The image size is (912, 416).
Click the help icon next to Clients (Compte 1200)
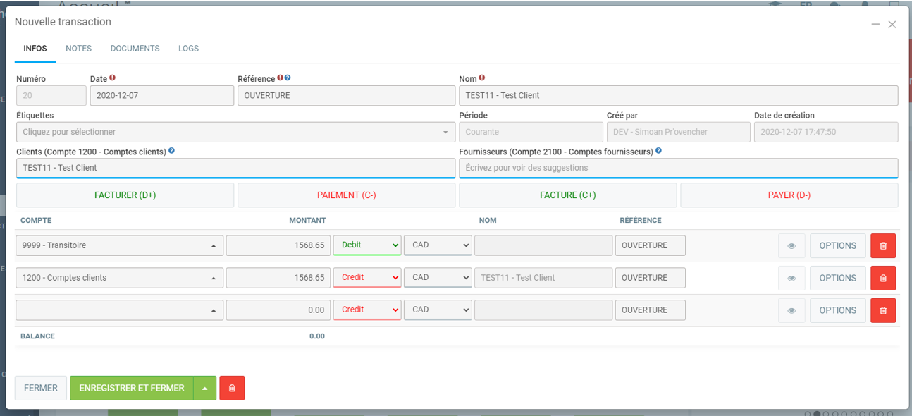pos(172,151)
